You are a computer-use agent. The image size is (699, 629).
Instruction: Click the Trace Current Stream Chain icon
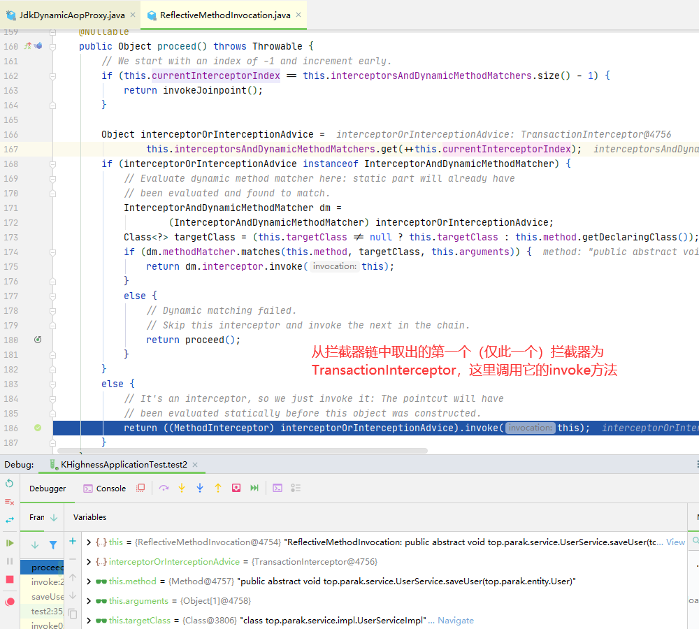[x=296, y=488]
